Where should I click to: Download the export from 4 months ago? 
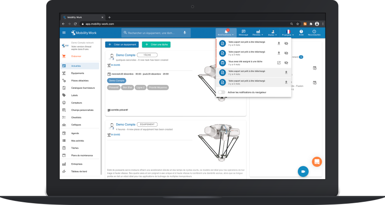point(286,73)
